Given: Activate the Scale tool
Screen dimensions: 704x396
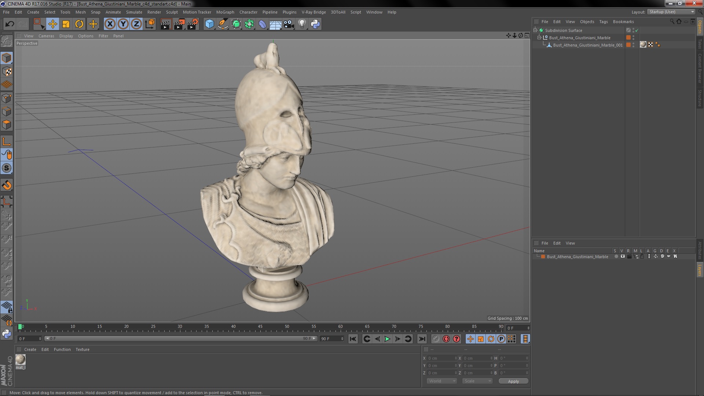Looking at the screenshot, I should pos(66,24).
